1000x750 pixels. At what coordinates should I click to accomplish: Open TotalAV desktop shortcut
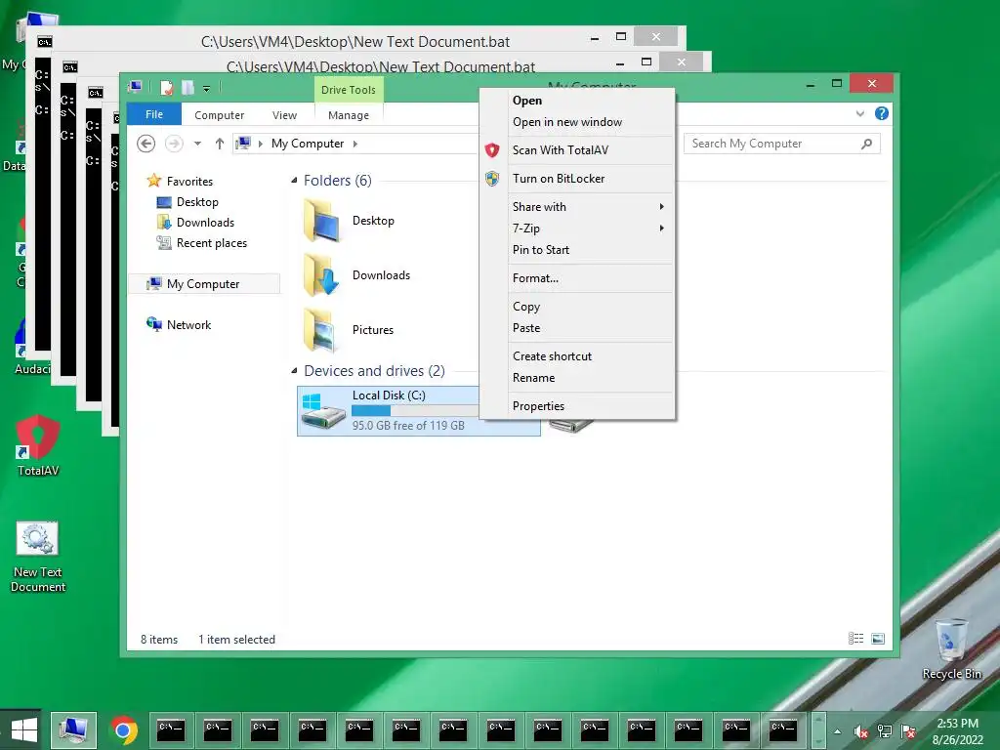(38, 445)
